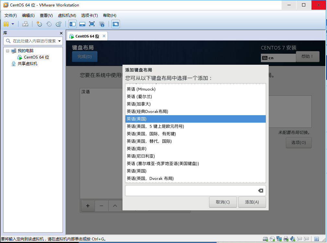Select 英语(尼日利亚) layout
This screenshot has height=243, width=327.
point(195,156)
